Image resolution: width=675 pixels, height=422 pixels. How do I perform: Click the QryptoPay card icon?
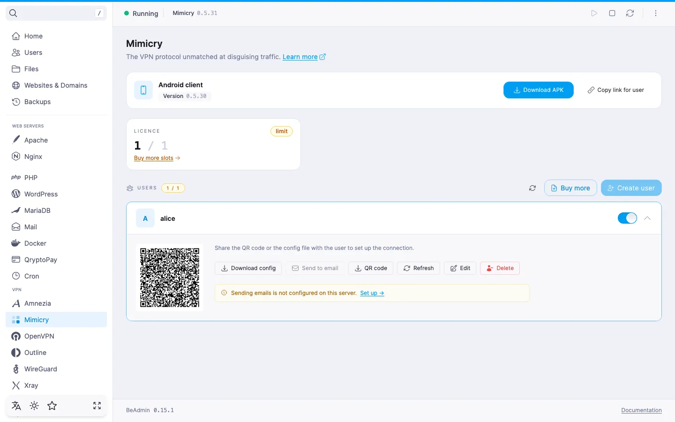point(16,260)
